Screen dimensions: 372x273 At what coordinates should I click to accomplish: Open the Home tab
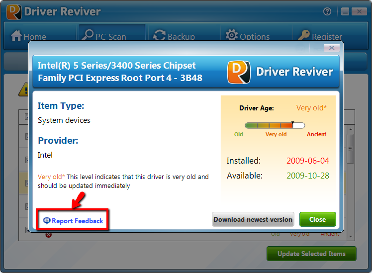pyautogui.click(x=28, y=36)
